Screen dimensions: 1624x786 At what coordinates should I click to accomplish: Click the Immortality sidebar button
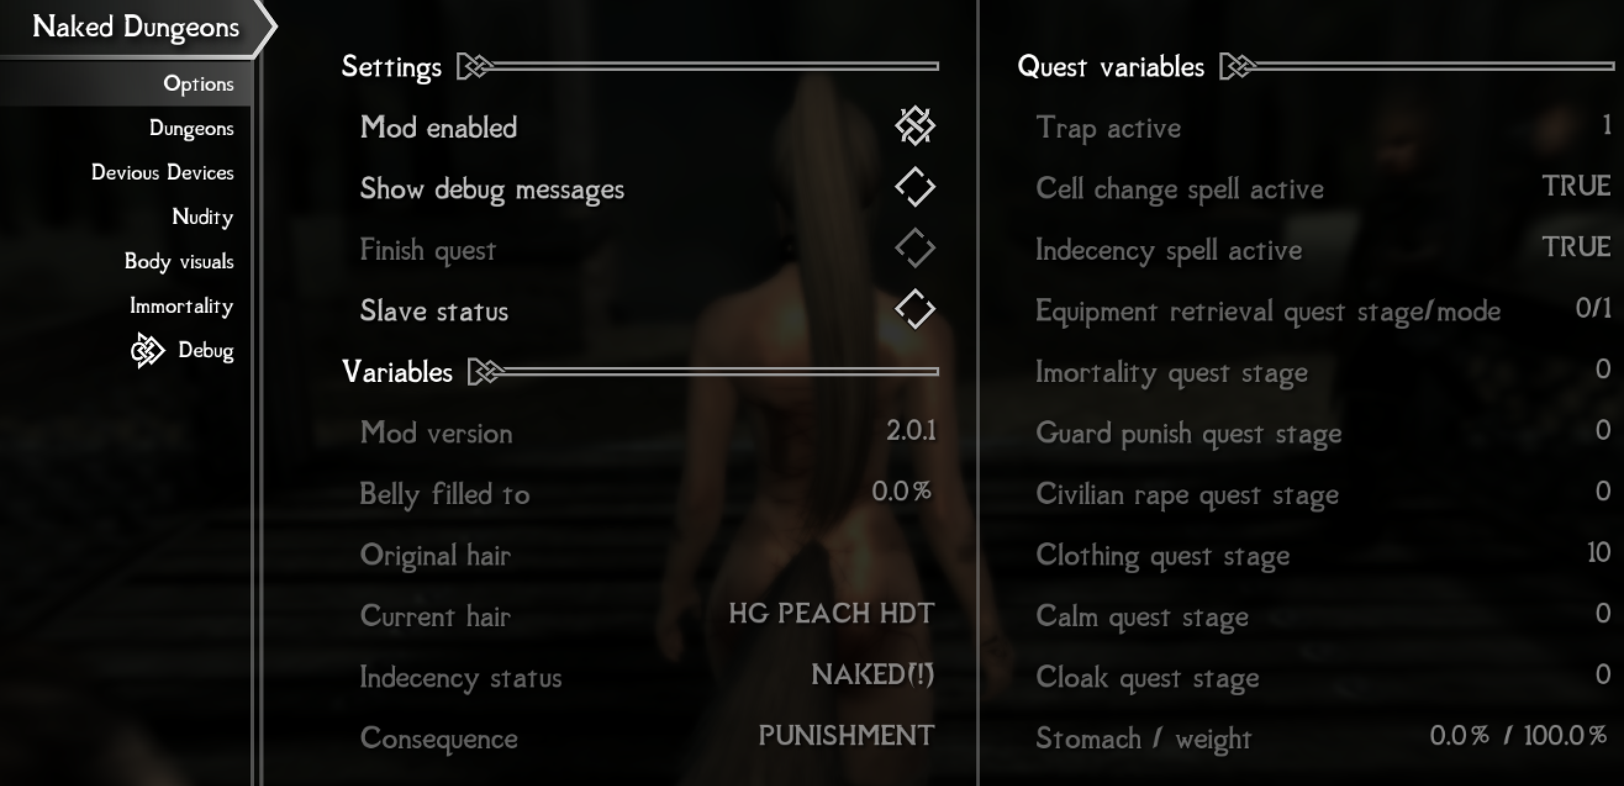[181, 305]
